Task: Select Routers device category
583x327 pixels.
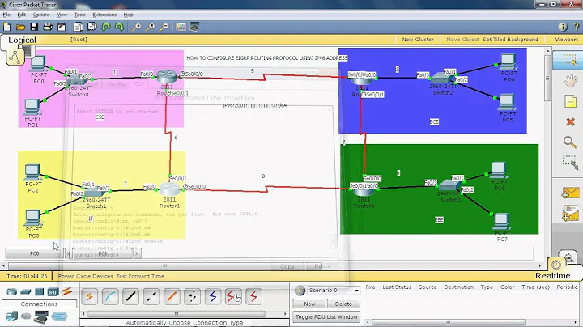Action: (x=11, y=292)
